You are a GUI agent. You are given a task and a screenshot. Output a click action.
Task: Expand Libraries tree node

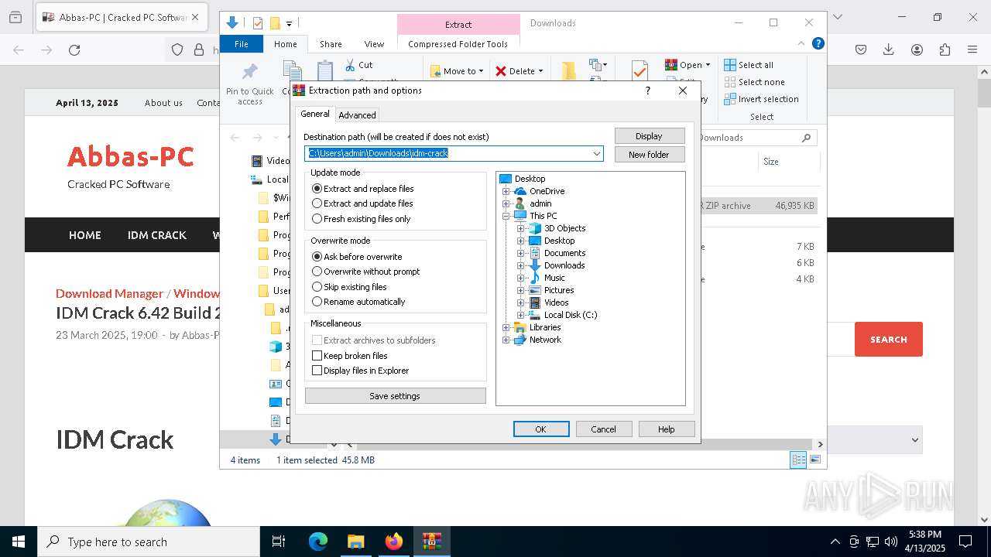(x=506, y=327)
